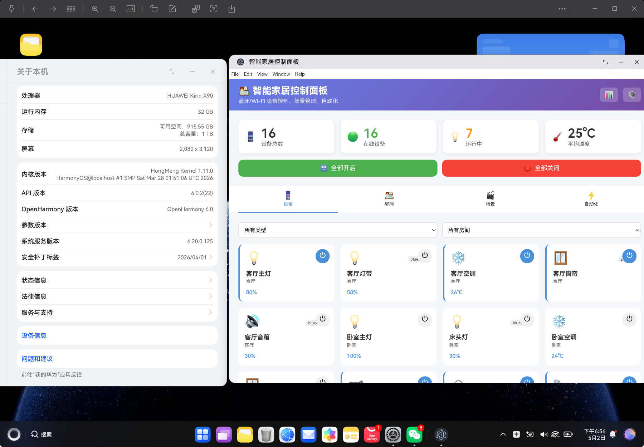Open the View menu
Image resolution: width=644 pixels, height=447 pixels.
(262, 74)
